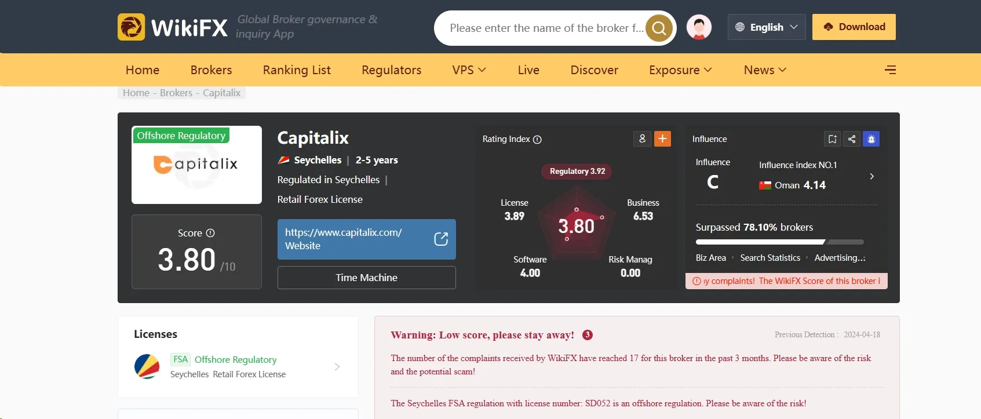Click the WikiFX logo icon

coord(132,27)
